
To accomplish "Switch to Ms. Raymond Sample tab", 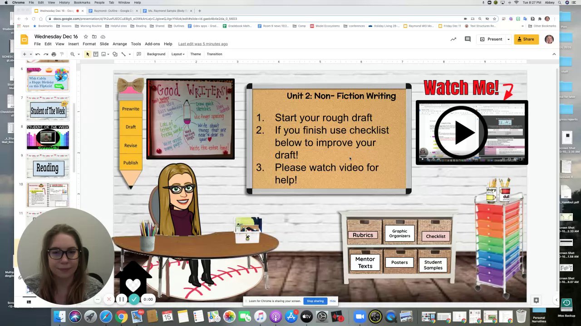I will pos(168,10).
